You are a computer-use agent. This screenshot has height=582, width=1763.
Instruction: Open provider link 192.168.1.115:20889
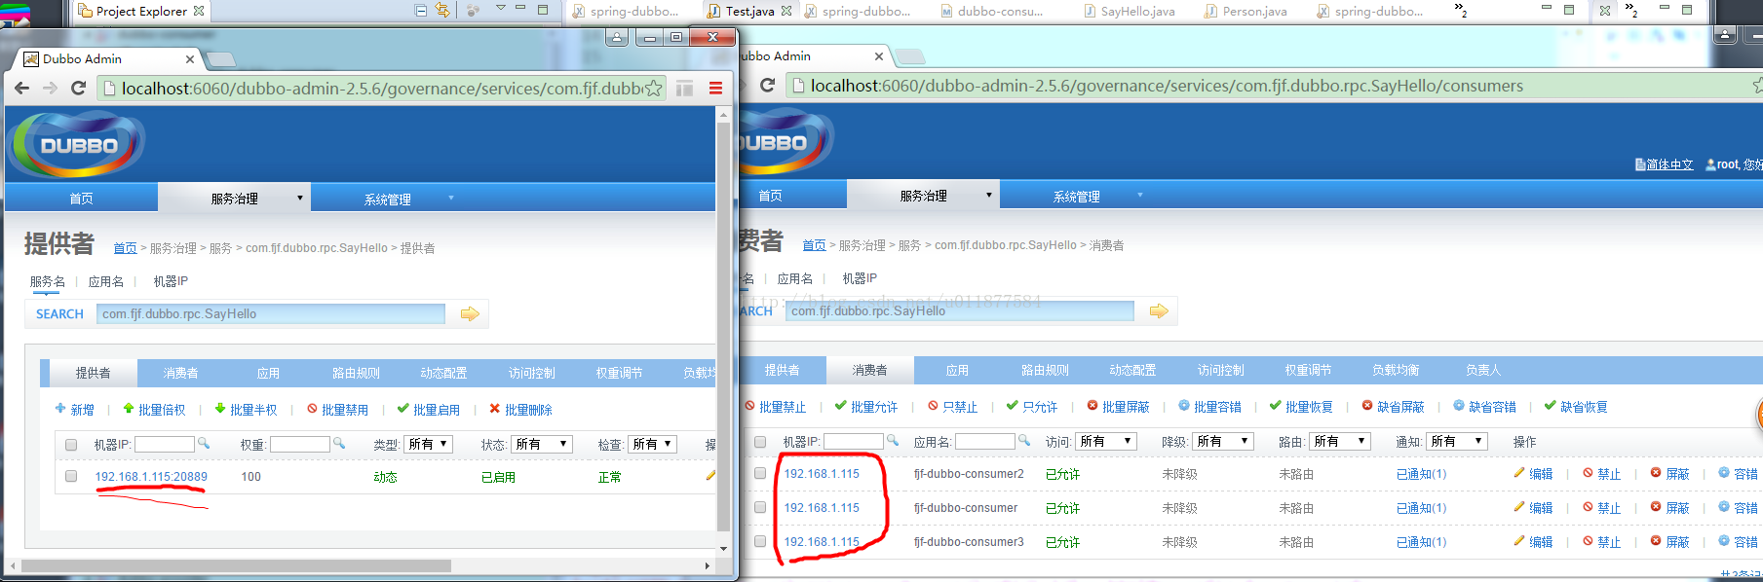click(151, 476)
